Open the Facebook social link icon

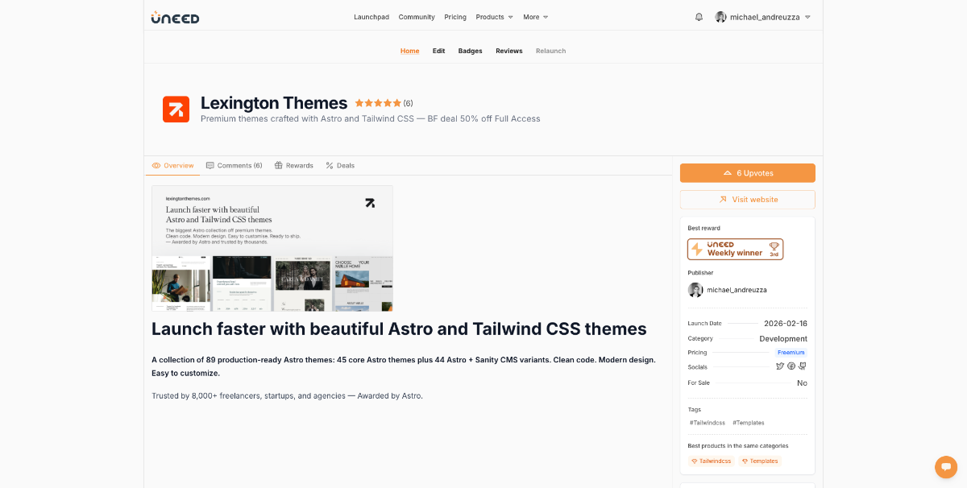(x=791, y=366)
